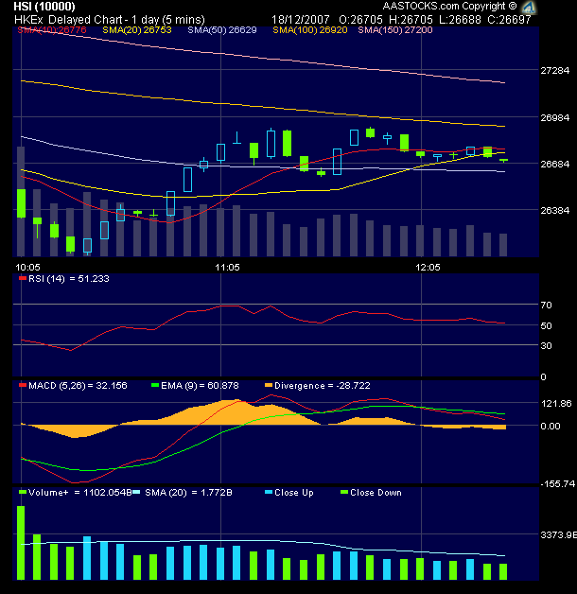The height and width of the screenshot is (594, 577).
Task: Click the cyan Close Up legend swatch
Action: [269, 492]
